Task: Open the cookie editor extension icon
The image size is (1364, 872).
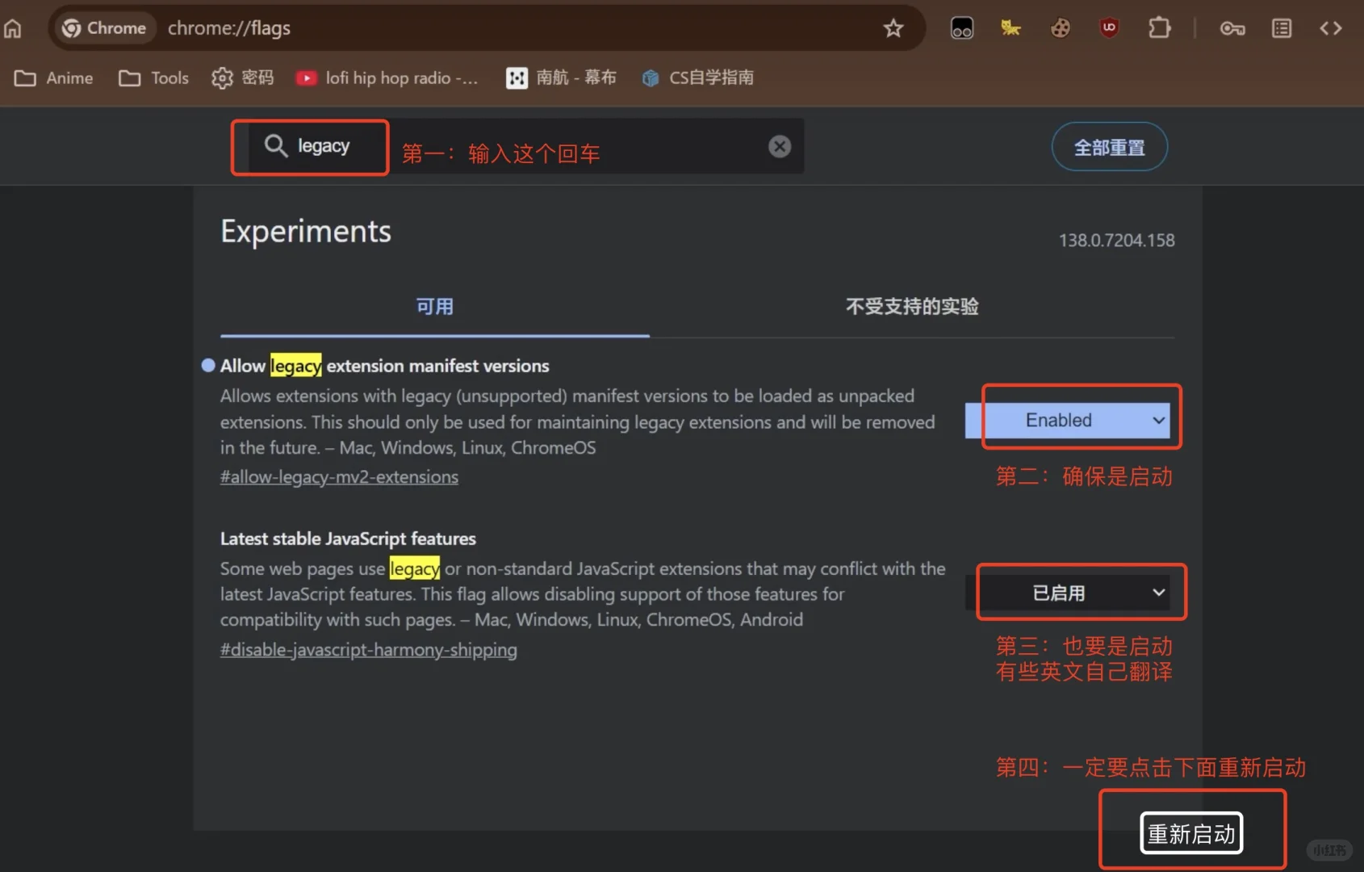Action: 1060,27
